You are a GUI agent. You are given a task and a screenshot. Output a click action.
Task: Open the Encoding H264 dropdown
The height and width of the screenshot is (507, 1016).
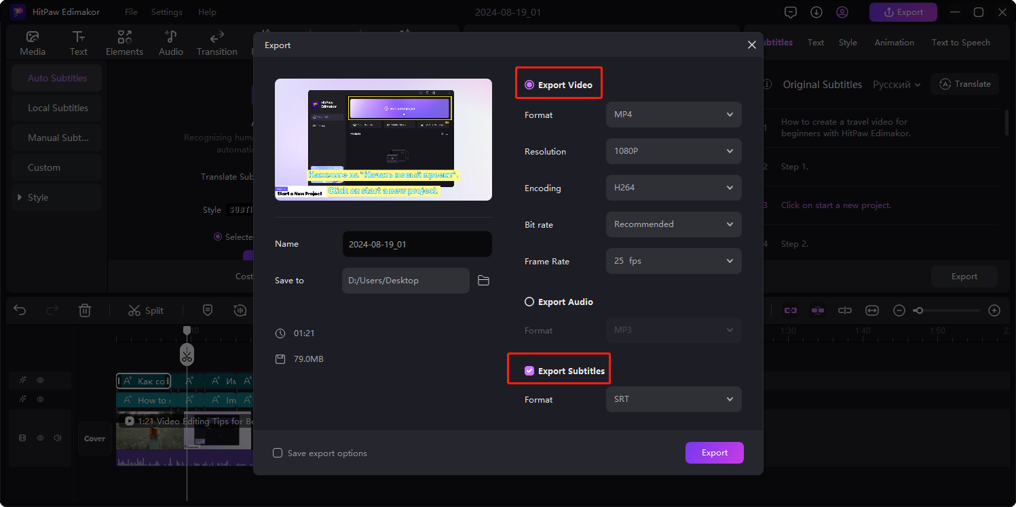click(673, 188)
